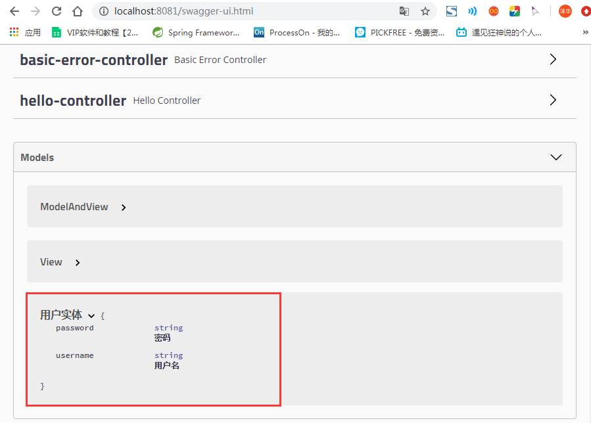The height and width of the screenshot is (423, 591).
Task: Go to the browser home page icon
Action: [78, 11]
